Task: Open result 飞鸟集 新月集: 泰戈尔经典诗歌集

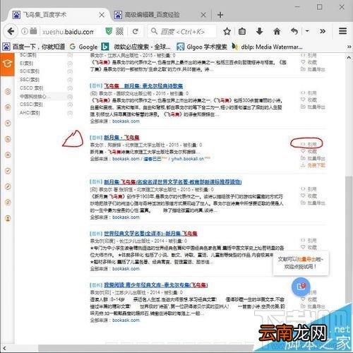Action: [x=143, y=86]
